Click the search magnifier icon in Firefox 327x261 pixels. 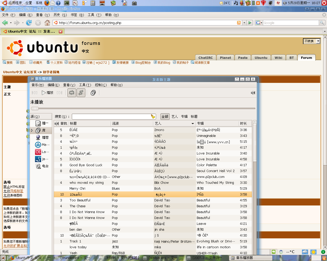(322, 23)
